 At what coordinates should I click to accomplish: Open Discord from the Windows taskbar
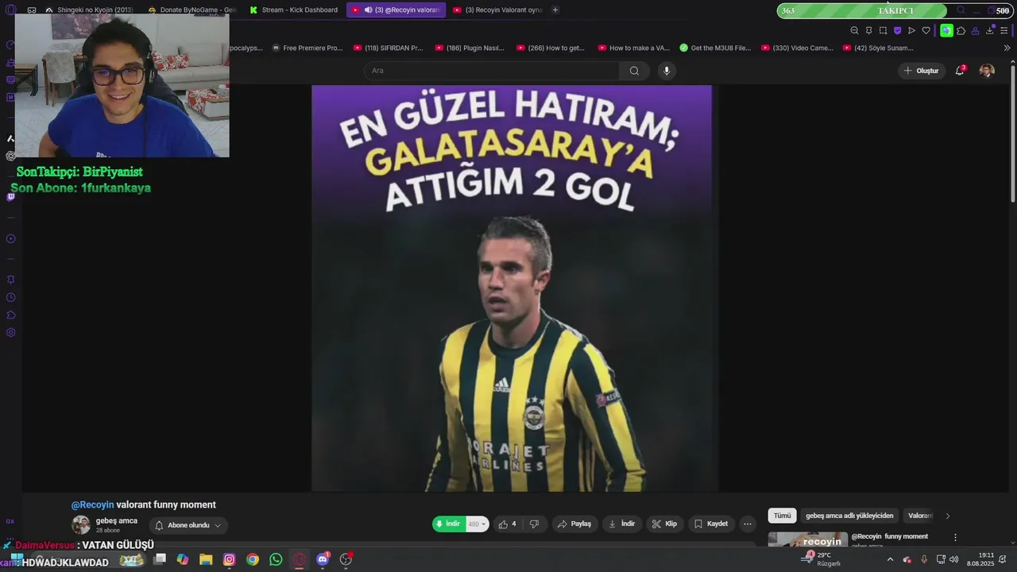323,559
